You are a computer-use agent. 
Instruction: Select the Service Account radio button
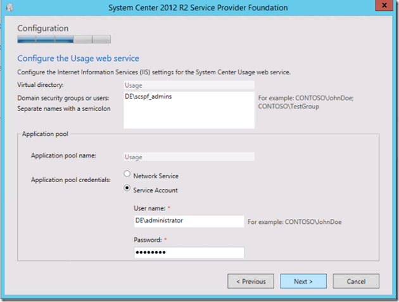tap(129, 189)
